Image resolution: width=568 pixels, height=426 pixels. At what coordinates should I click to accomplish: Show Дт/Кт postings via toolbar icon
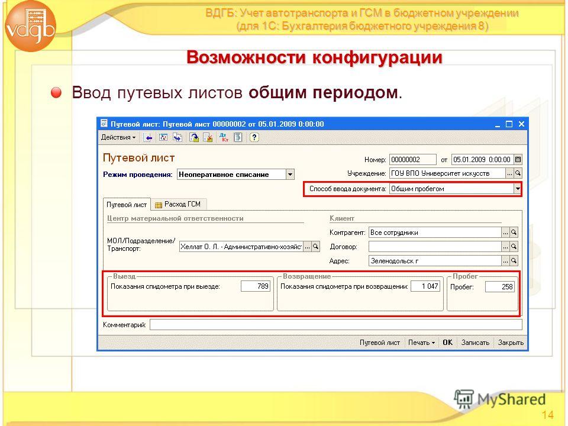(x=224, y=137)
